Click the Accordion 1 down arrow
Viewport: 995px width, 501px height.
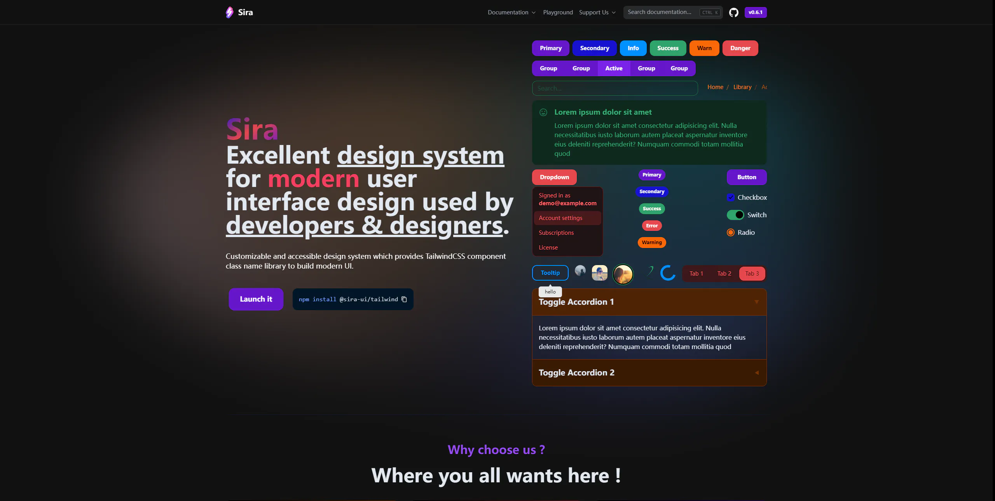(757, 302)
